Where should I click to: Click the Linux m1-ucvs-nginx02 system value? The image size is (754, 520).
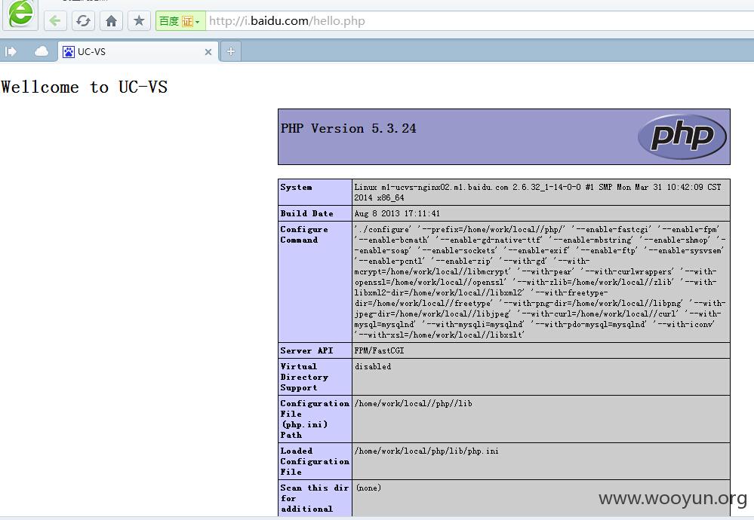pos(538,192)
